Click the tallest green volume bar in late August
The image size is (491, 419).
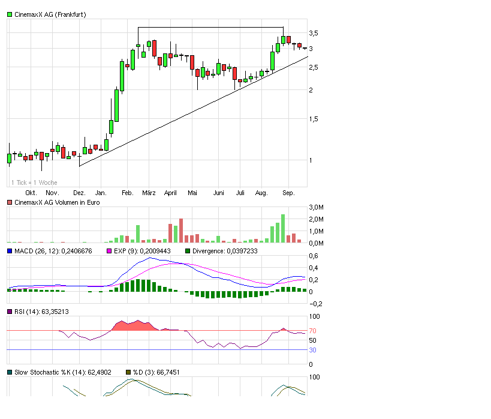tap(283, 229)
